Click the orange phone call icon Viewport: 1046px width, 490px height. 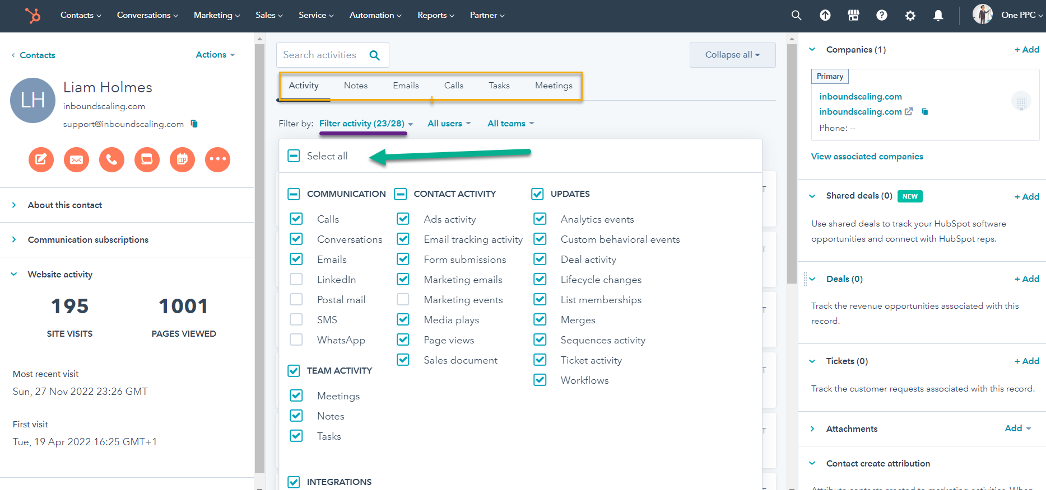tap(111, 160)
